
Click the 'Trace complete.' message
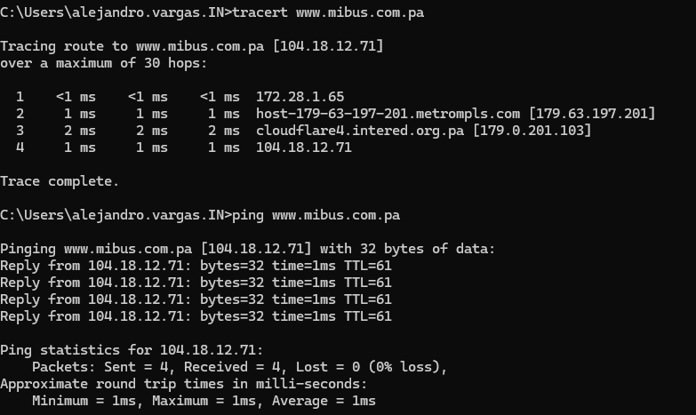coord(59,181)
